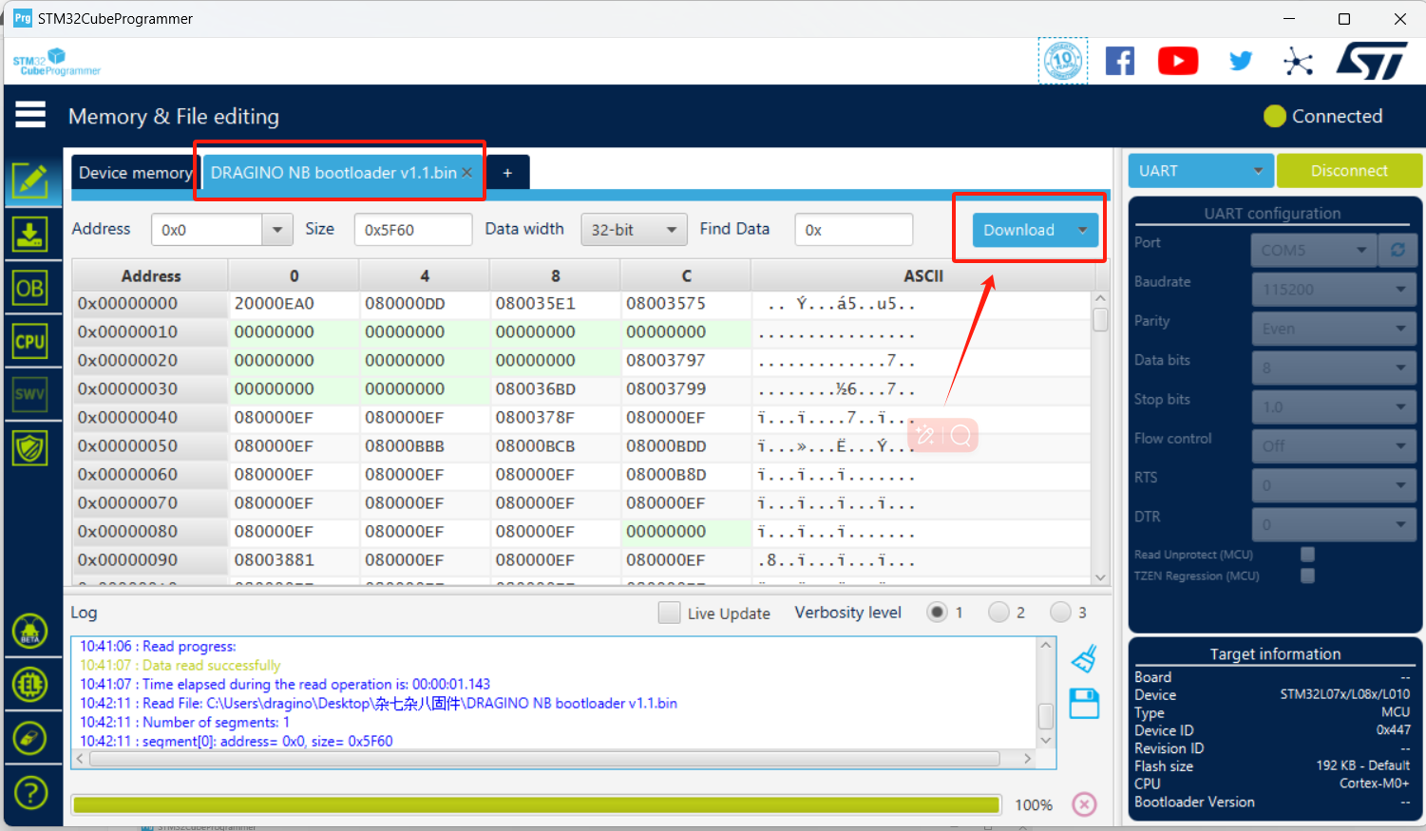1426x831 pixels.
Task: Open the Parity Even dropdown
Action: point(1334,329)
